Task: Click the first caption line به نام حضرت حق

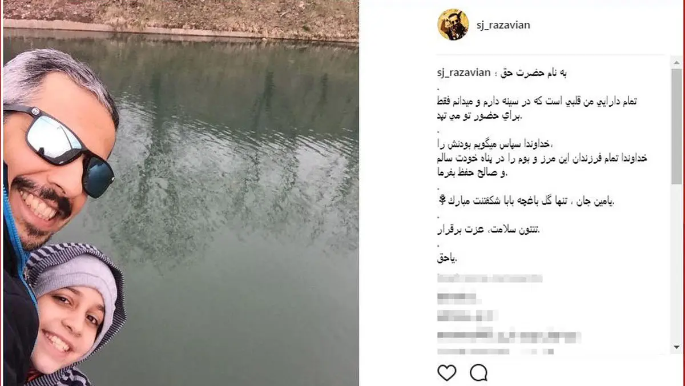Action: tap(530, 73)
